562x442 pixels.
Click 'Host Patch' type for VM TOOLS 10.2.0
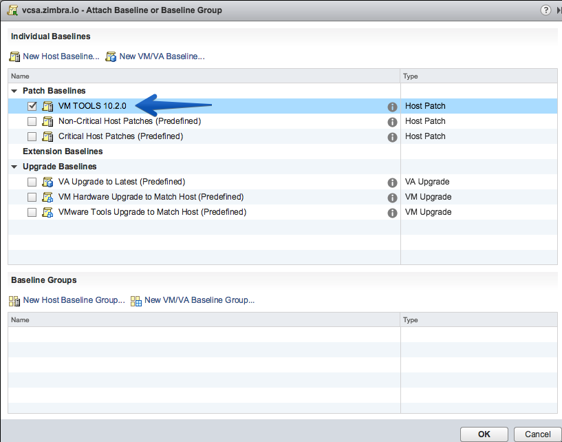(x=425, y=106)
